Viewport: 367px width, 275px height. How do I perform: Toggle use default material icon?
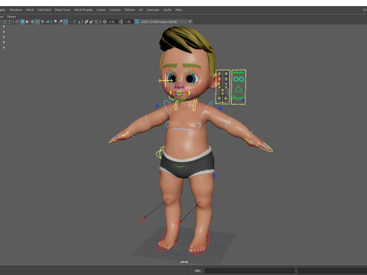pos(28,21)
